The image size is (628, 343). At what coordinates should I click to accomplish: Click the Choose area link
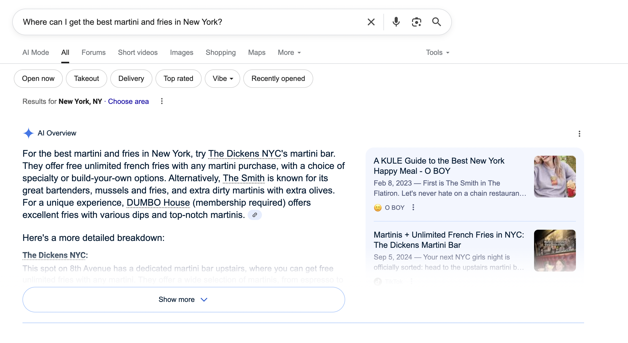point(128,102)
